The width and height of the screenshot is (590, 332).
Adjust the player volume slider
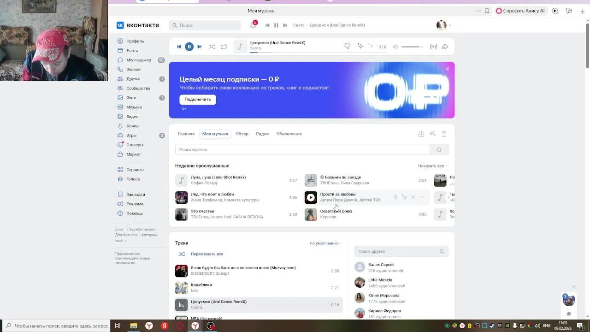[412, 47]
